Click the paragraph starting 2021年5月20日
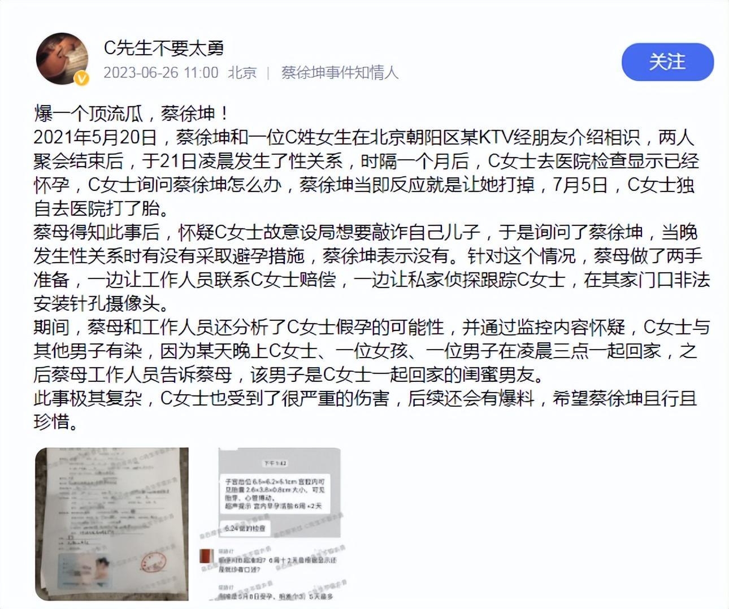Viewport: 729px width, 609px height. coord(367,173)
